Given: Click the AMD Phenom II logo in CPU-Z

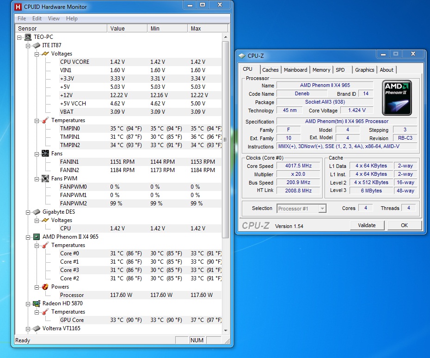Looking at the screenshot, I should [397, 98].
